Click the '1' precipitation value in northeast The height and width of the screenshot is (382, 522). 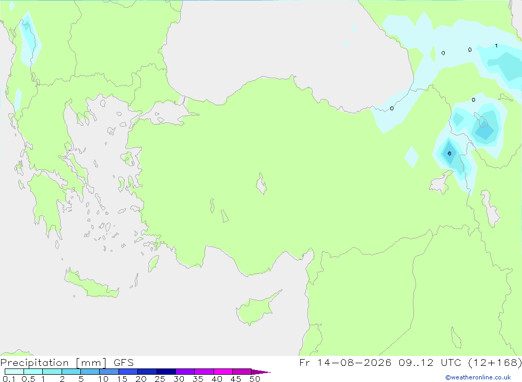click(x=496, y=45)
